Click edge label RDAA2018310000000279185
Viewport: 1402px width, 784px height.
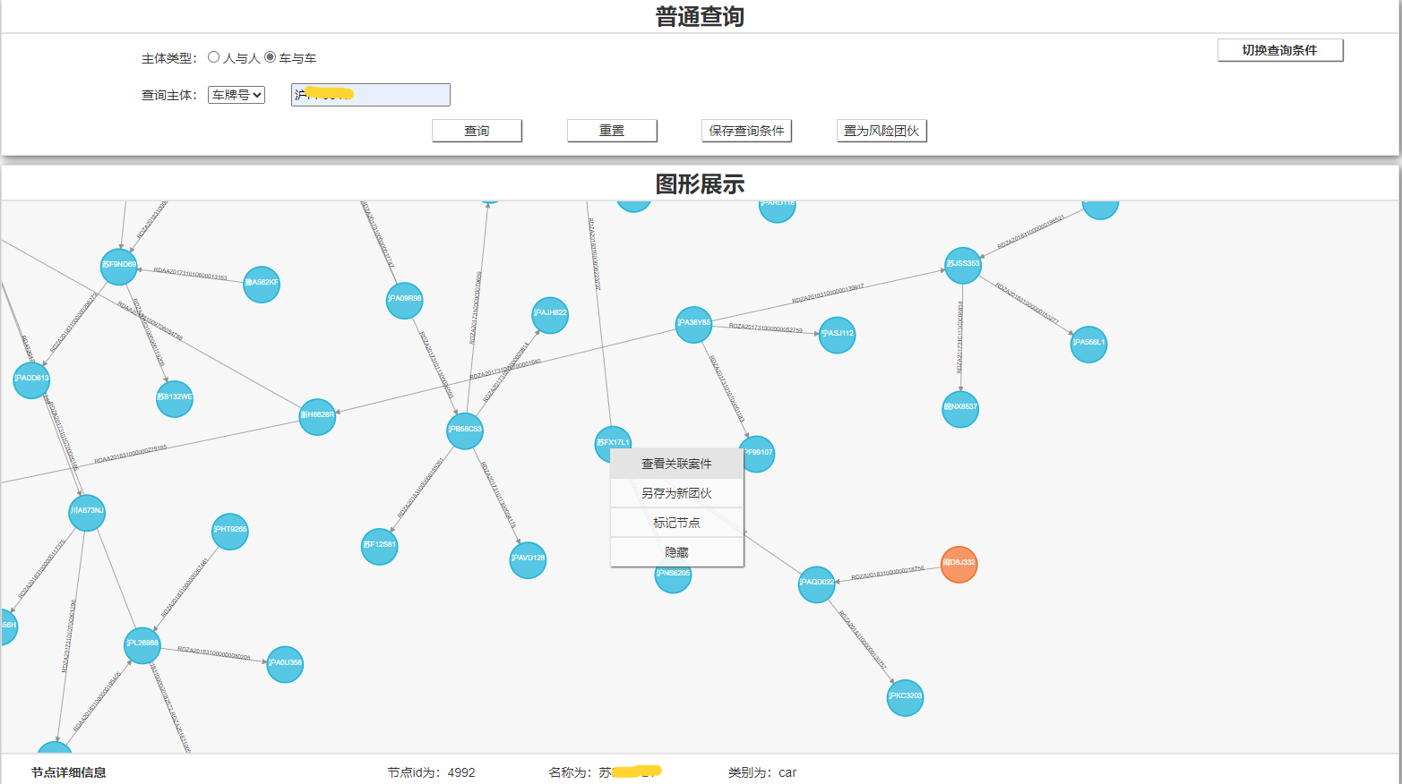coord(131,454)
